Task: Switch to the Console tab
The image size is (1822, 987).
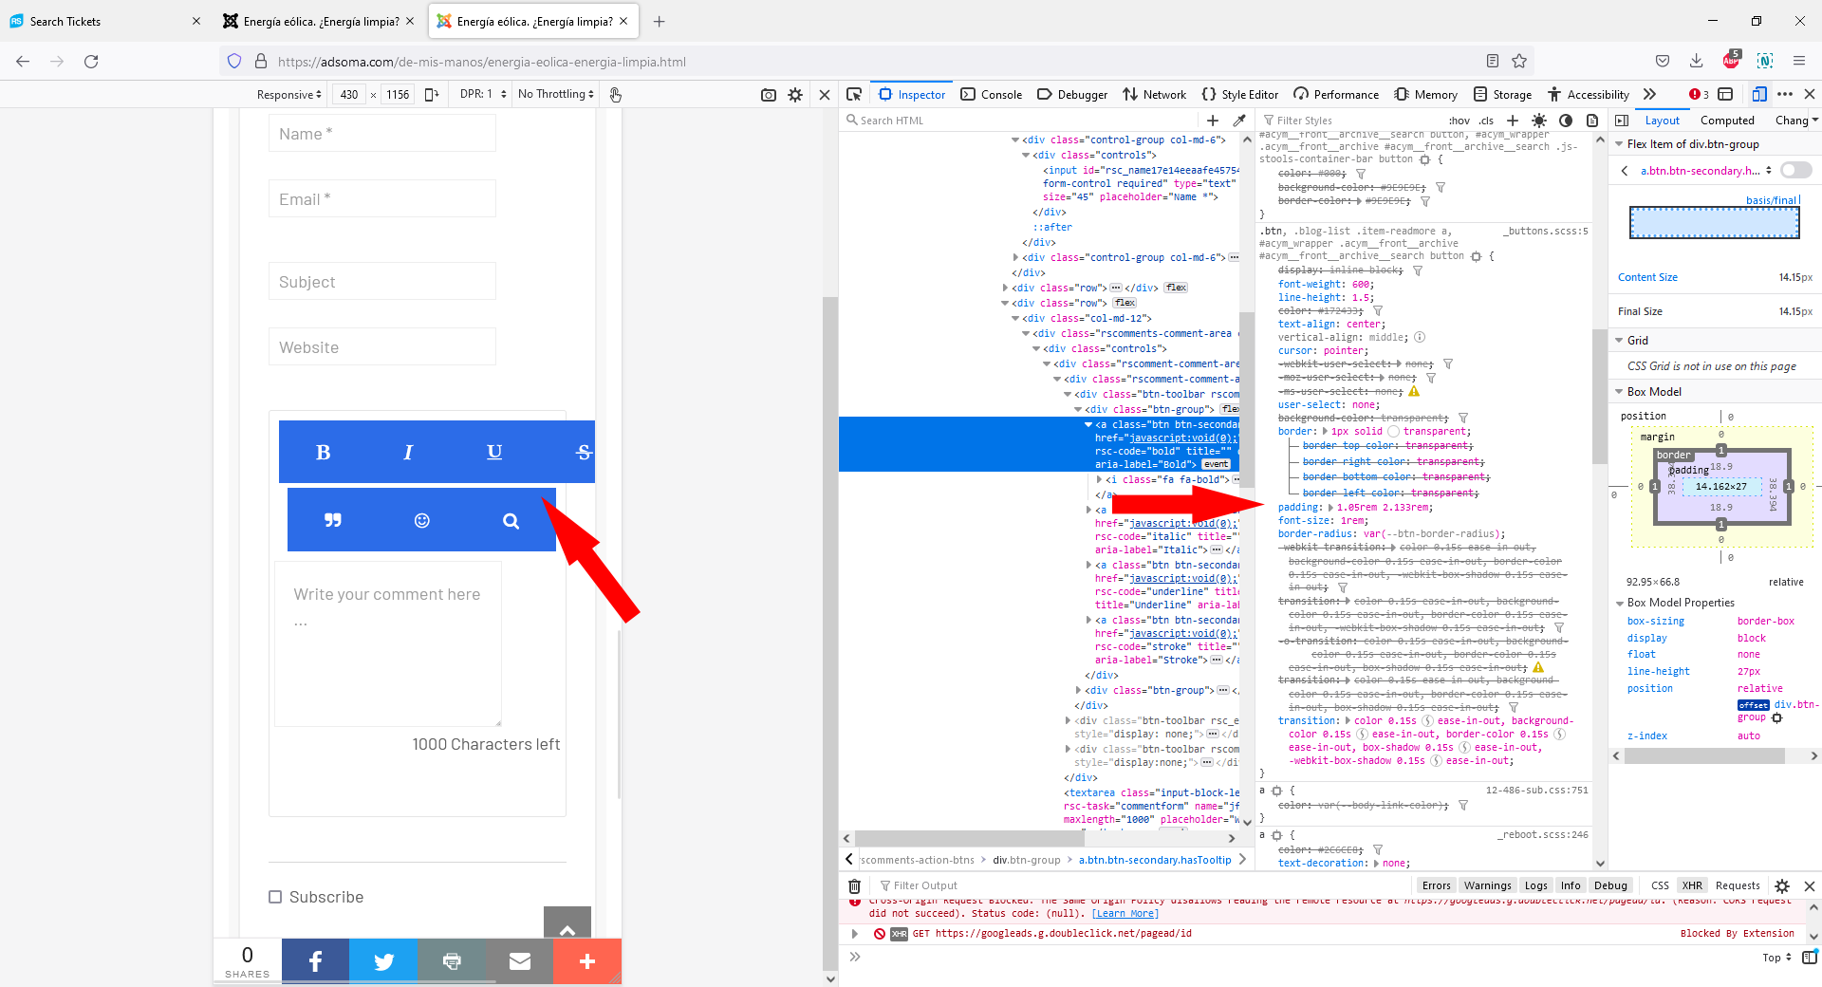Action: coord(992,94)
